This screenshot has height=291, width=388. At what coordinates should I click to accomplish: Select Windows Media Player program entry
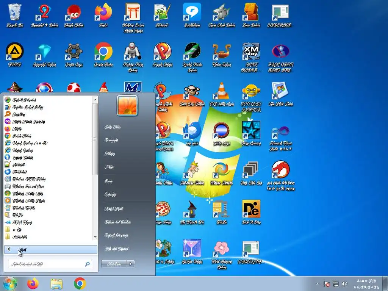point(48,201)
